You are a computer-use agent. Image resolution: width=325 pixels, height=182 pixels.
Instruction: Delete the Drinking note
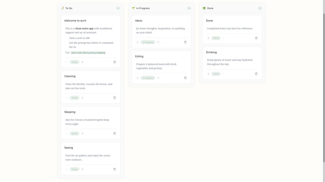coord(256,74)
